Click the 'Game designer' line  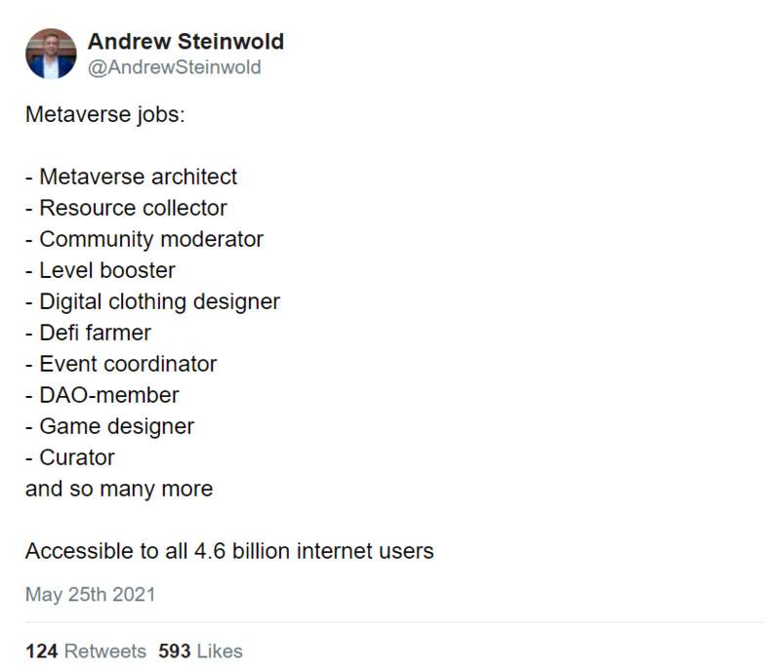pyautogui.click(x=110, y=427)
